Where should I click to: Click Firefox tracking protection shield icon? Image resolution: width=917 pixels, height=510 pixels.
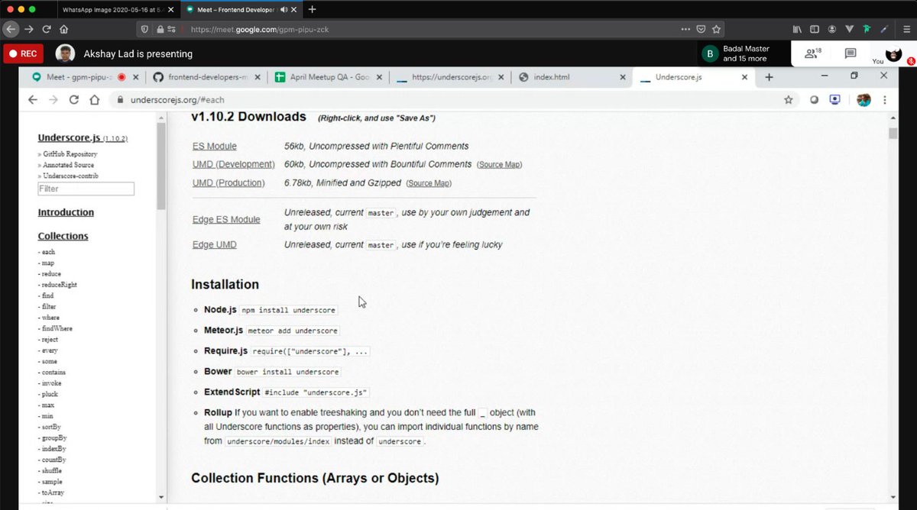(x=145, y=30)
